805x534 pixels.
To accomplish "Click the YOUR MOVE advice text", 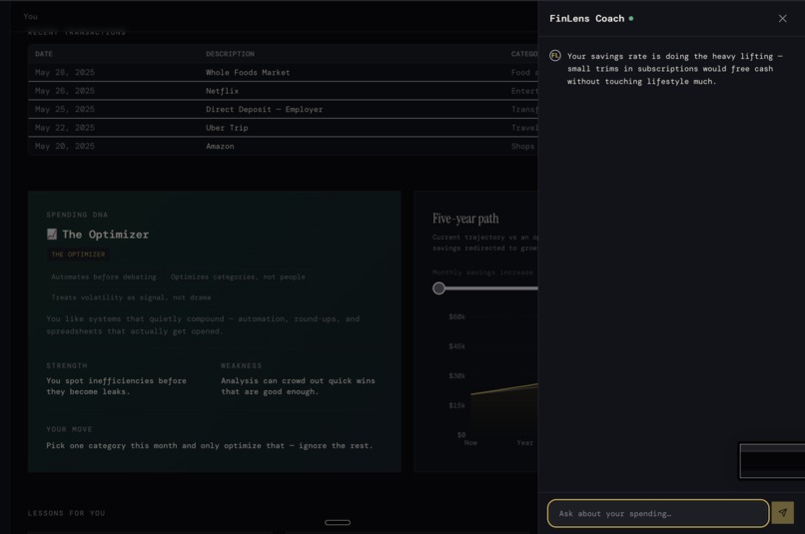I will tap(210, 446).
